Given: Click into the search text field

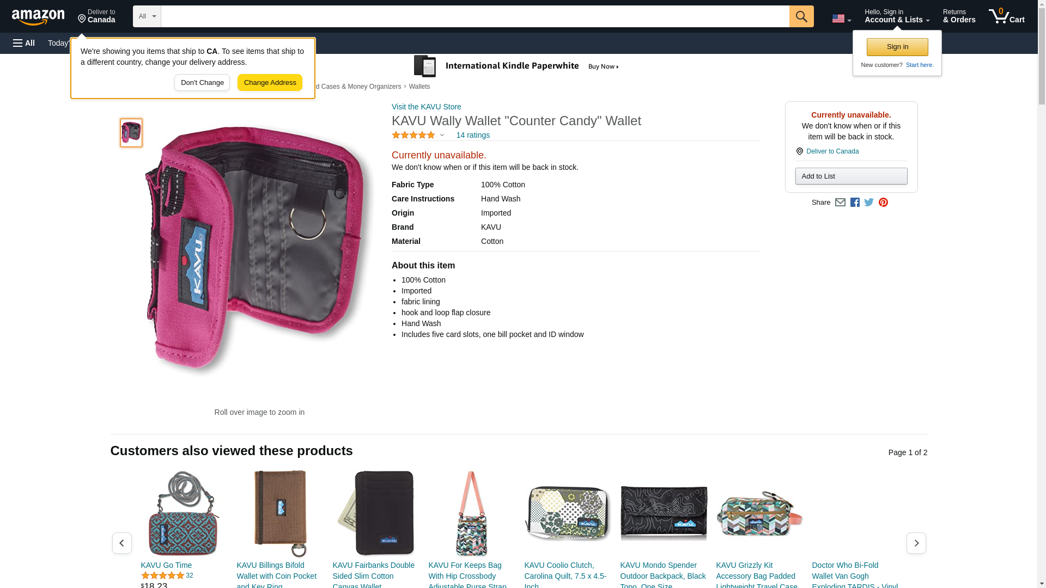Looking at the screenshot, I should coord(475,16).
